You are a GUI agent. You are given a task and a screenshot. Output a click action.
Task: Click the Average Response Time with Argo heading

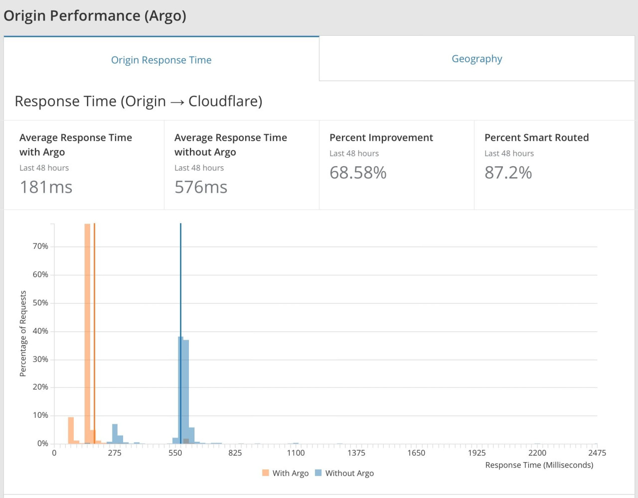tap(76, 144)
